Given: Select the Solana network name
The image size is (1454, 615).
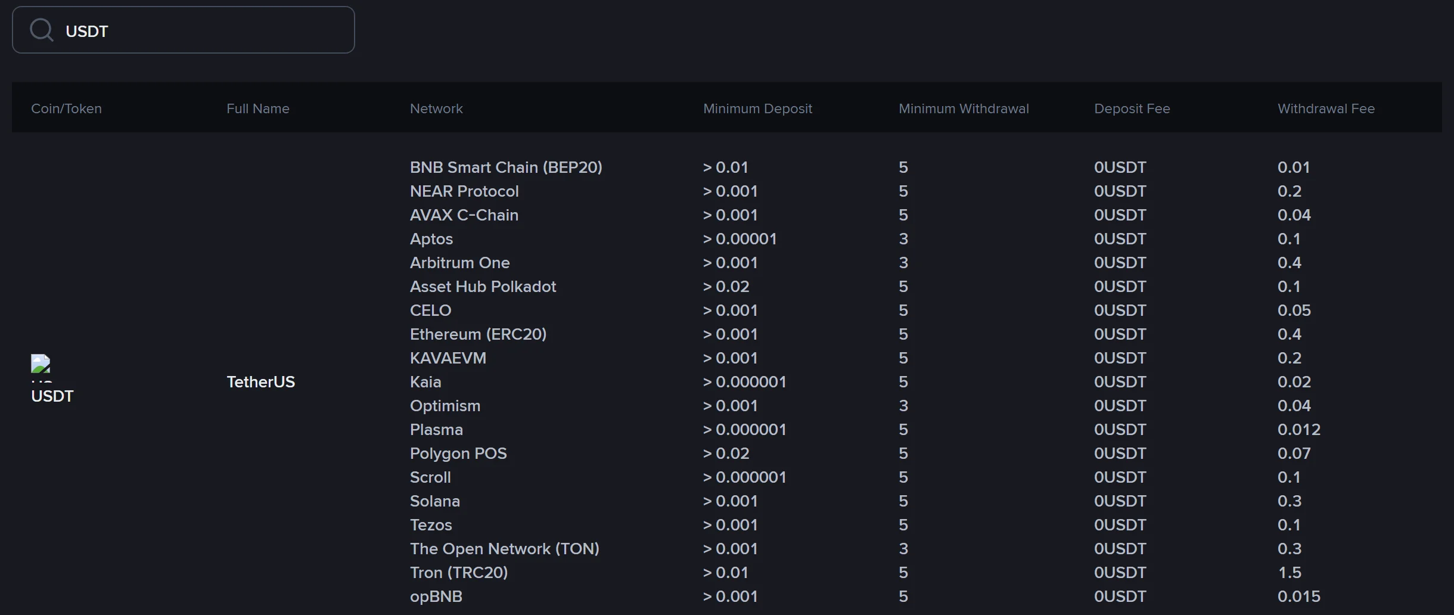Looking at the screenshot, I should pos(435,501).
